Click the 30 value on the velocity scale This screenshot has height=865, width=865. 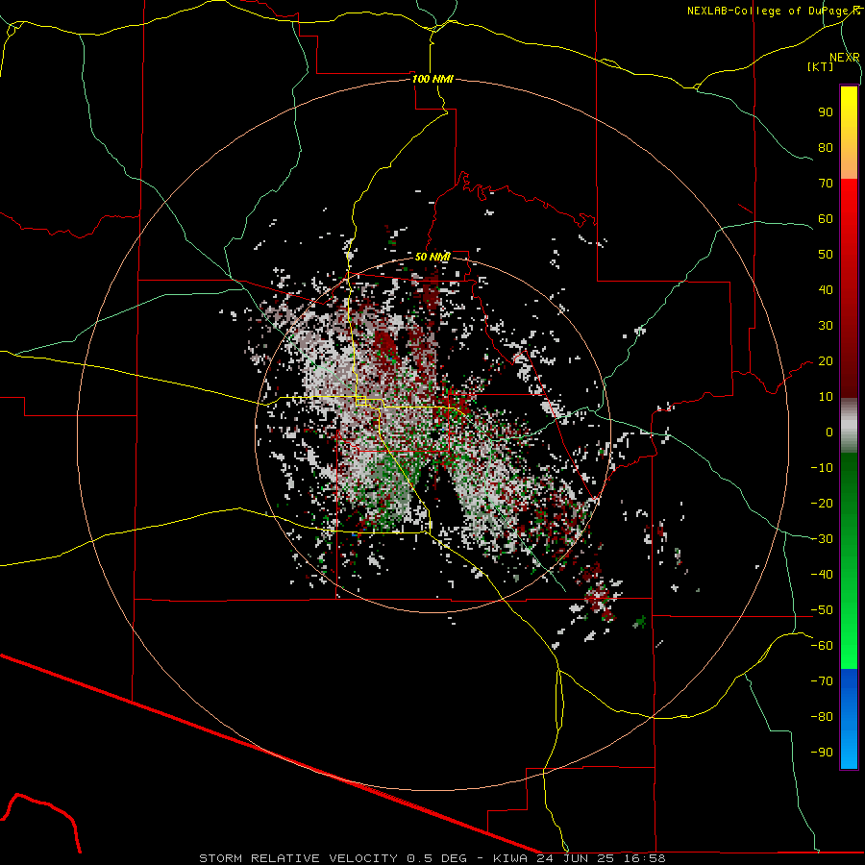(826, 326)
